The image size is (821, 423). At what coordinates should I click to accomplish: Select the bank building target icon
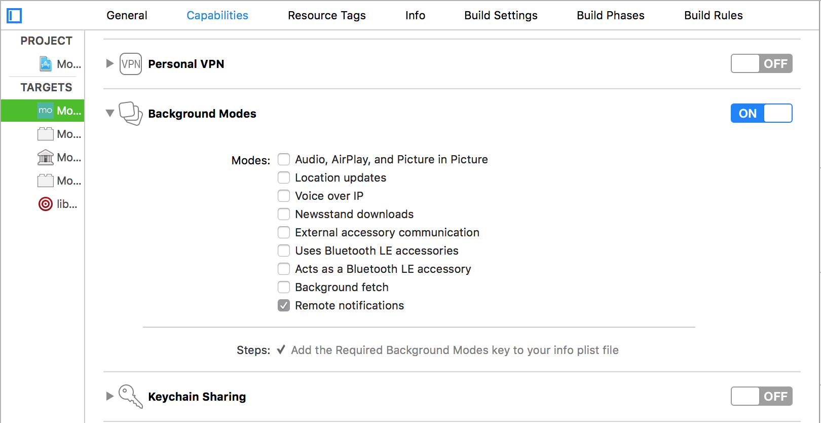[x=46, y=157]
